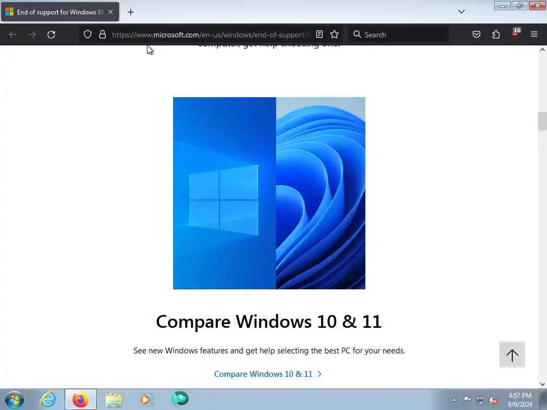The width and height of the screenshot is (547, 410).
Task: Click into the Firefox Search box
Action: (400, 35)
